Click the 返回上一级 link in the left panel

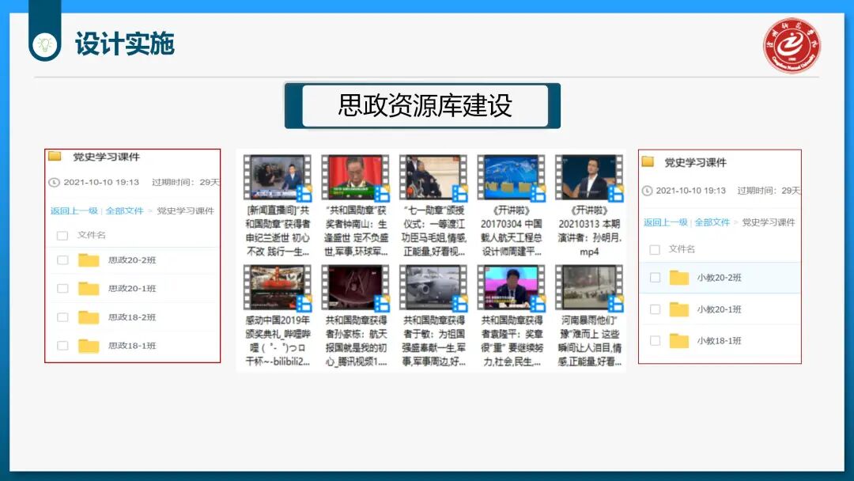pos(74,210)
